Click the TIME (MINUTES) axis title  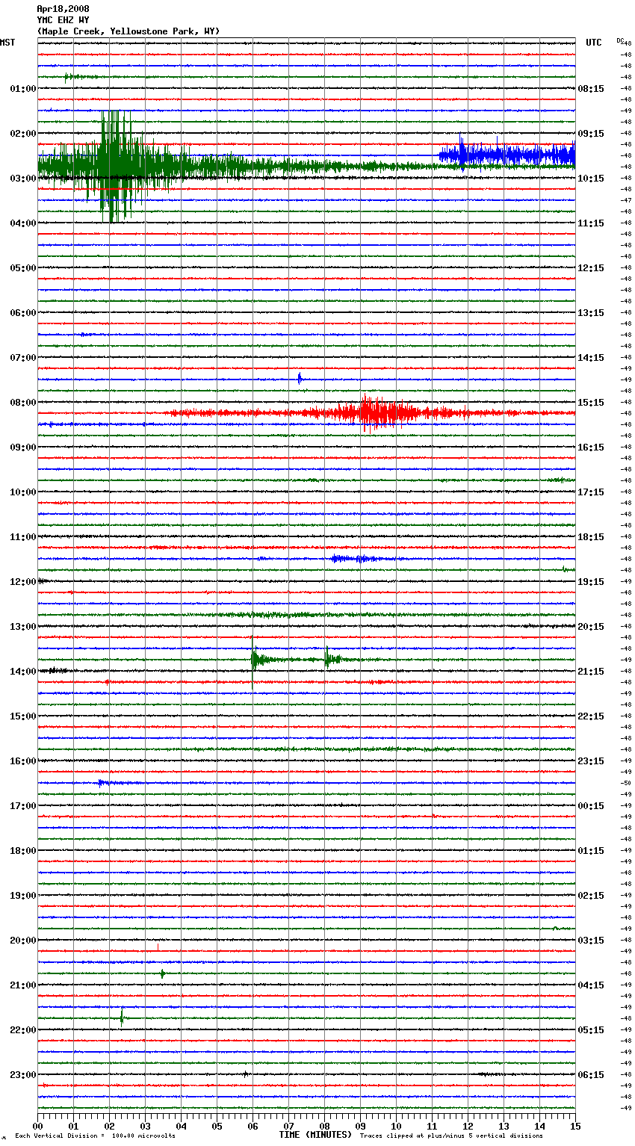(315, 1135)
